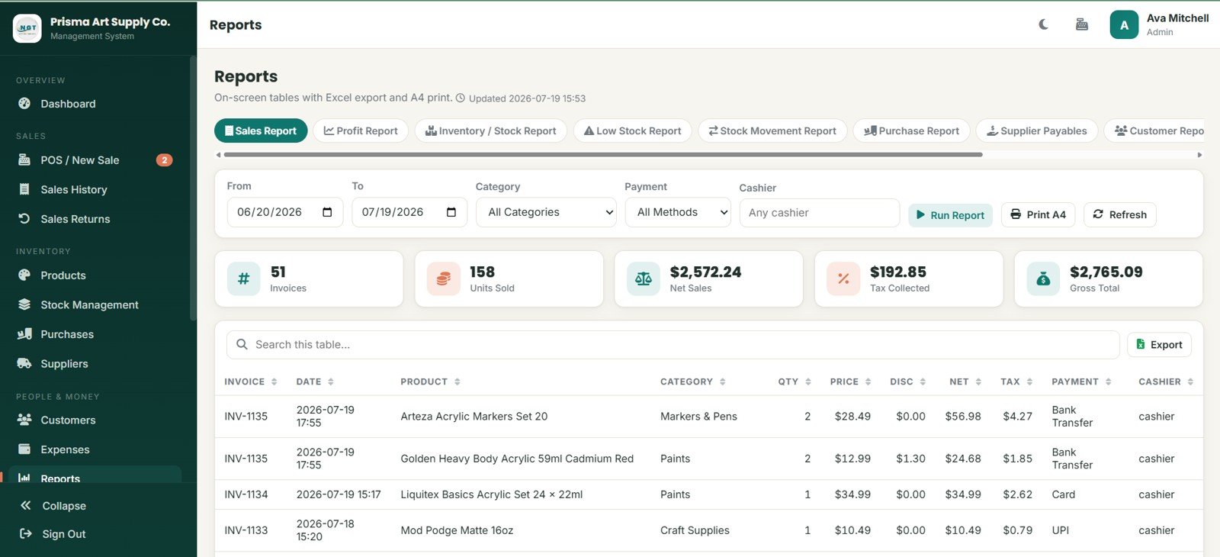Export table to Excel

[x=1159, y=345]
